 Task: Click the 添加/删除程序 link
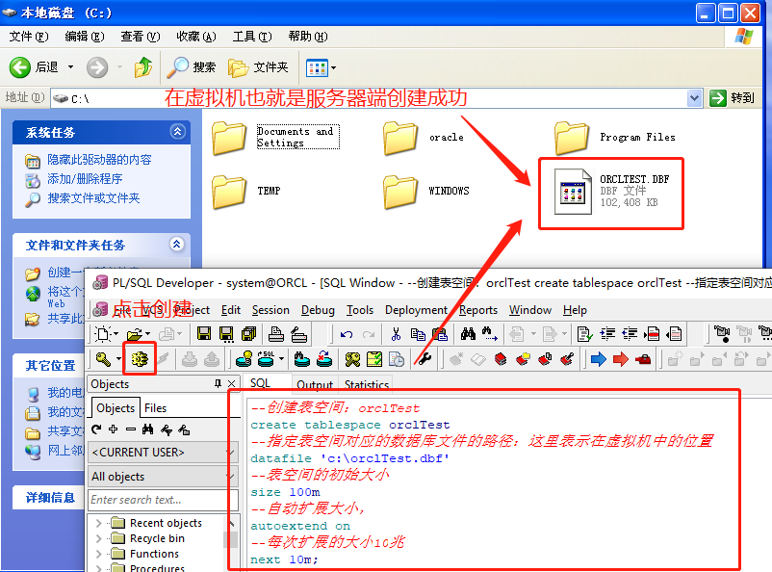pos(85,179)
